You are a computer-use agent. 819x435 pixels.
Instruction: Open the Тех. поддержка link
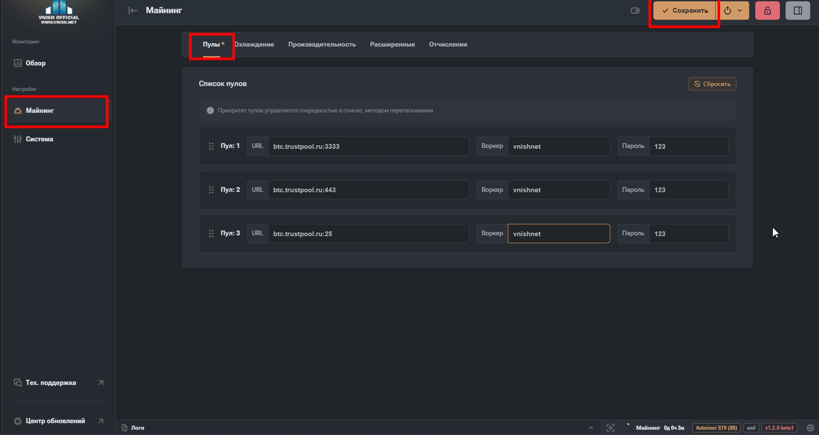58,383
